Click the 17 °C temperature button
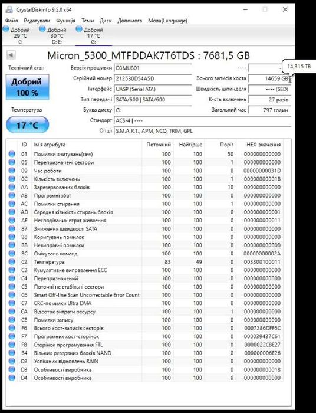 pos(27,125)
